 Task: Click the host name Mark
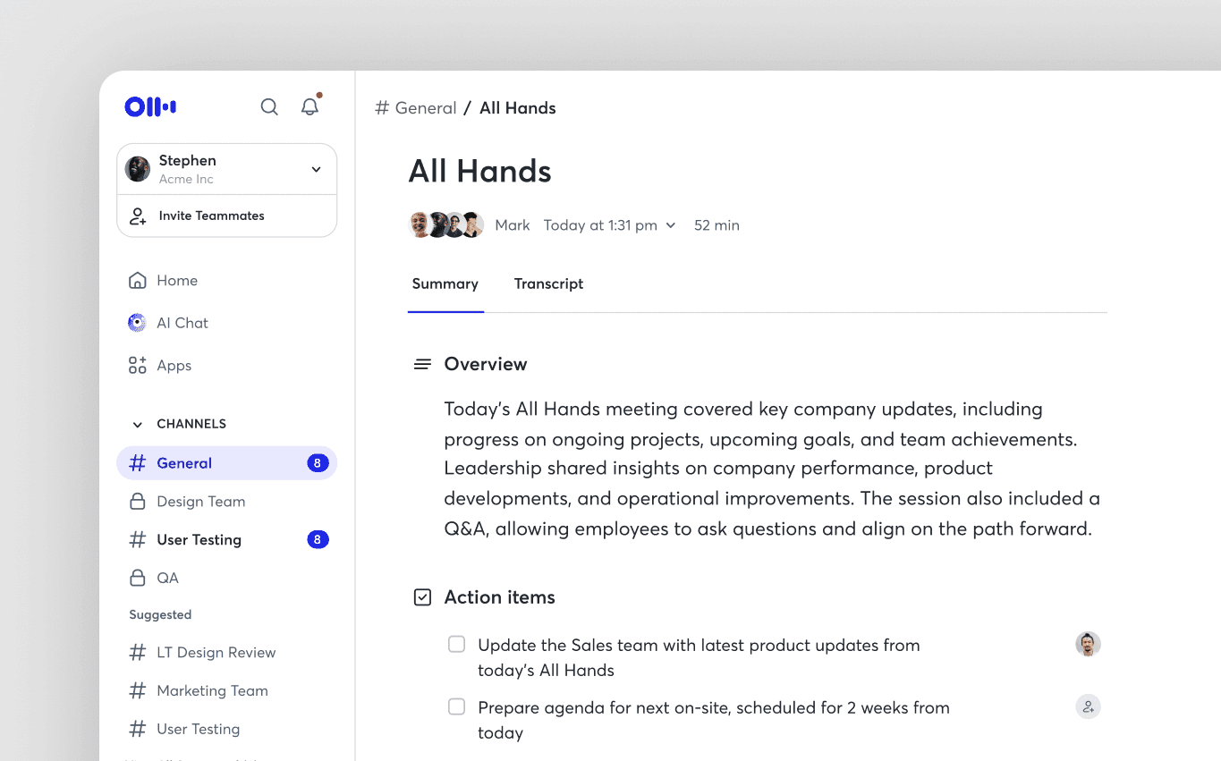(513, 225)
